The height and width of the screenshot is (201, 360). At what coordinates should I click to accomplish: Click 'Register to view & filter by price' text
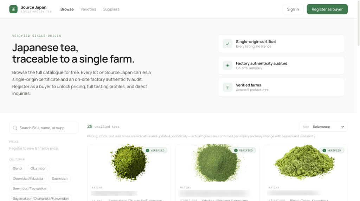tap(34, 148)
